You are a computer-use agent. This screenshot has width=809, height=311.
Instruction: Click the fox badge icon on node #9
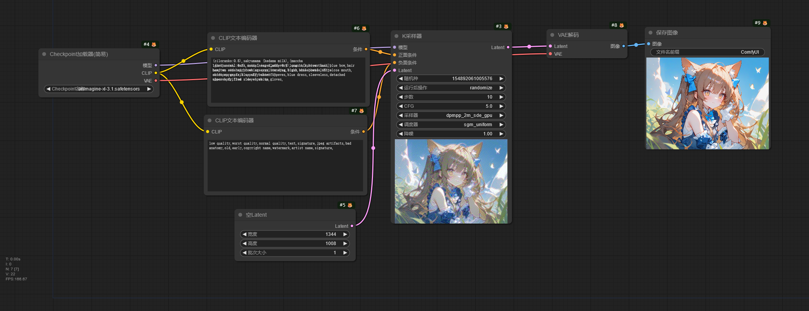(x=765, y=23)
